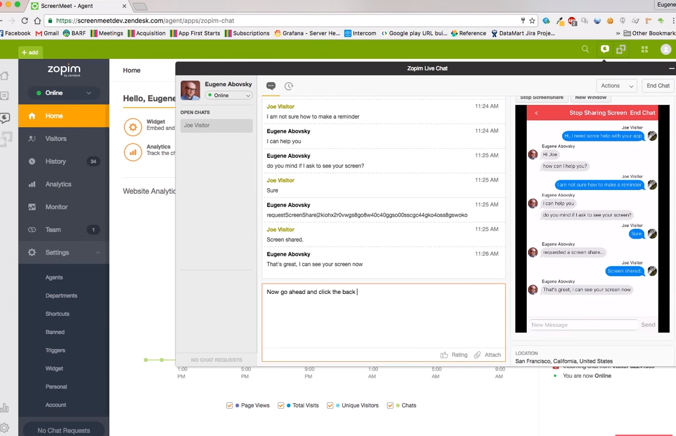Click the Team icon in sidebar

tap(32, 230)
